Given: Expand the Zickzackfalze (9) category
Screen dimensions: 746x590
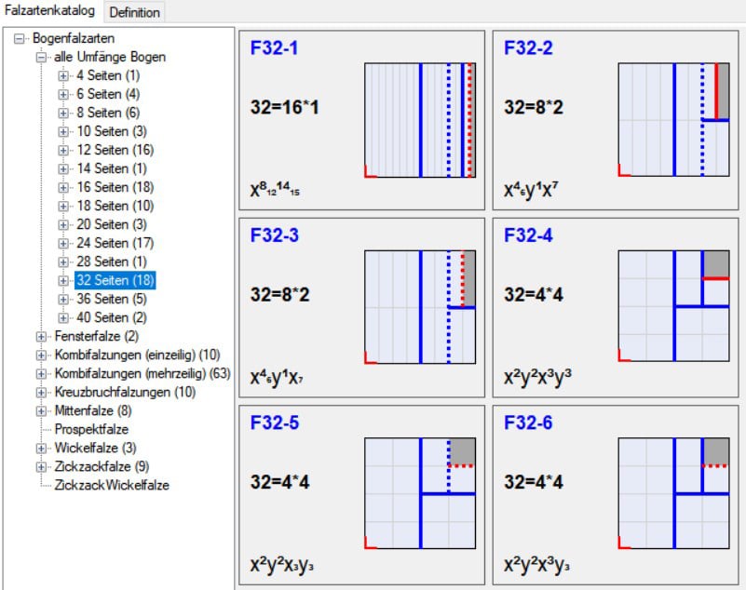Looking at the screenshot, I should click(41, 466).
